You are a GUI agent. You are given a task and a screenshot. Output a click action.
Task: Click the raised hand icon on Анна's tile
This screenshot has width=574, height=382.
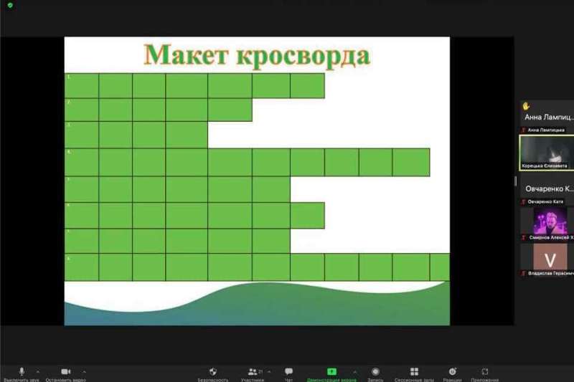(x=526, y=106)
